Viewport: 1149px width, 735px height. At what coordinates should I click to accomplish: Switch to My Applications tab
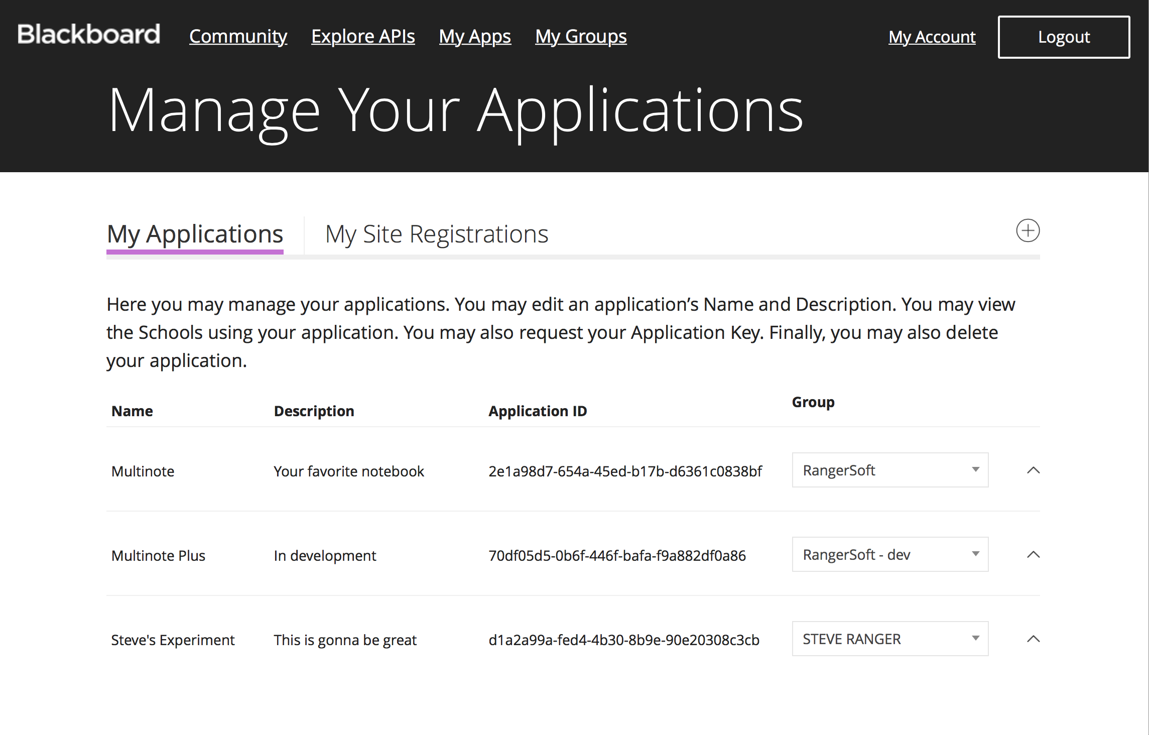tap(195, 234)
